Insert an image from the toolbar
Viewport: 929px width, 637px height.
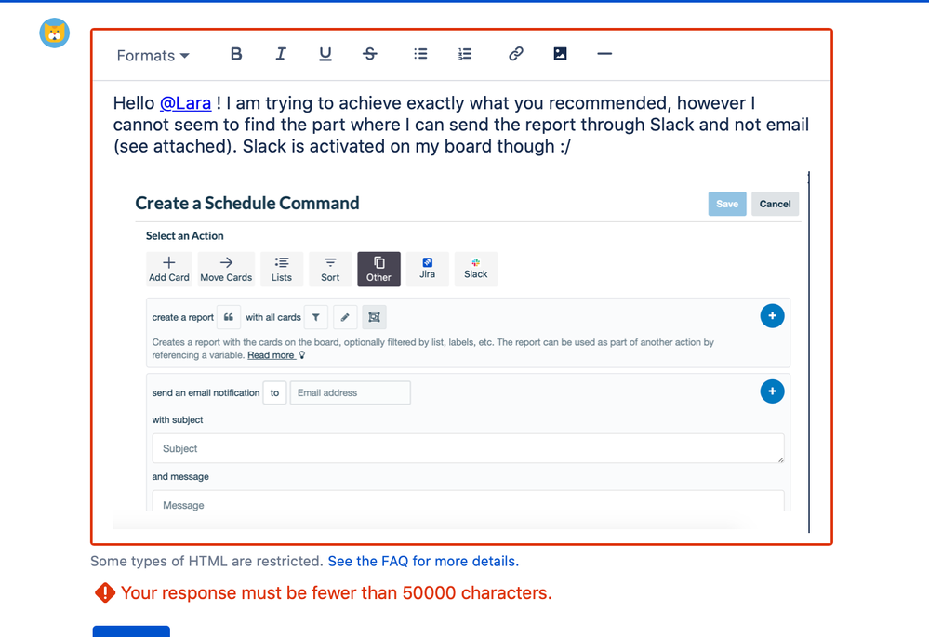click(560, 54)
